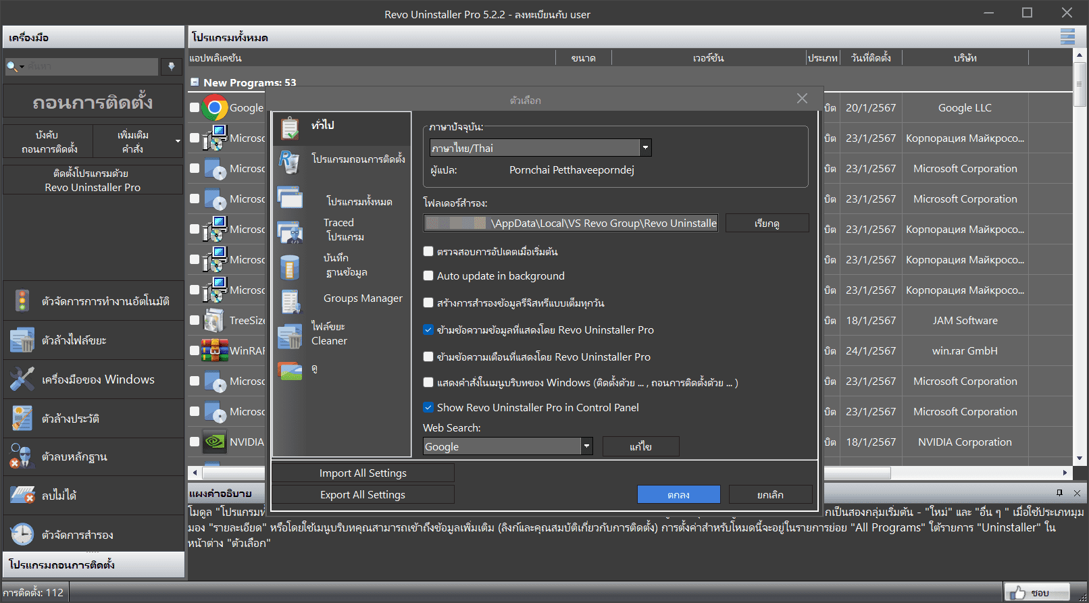This screenshot has height=603, width=1089.
Task: Open the Web Search Google dropdown
Action: [x=587, y=446]
